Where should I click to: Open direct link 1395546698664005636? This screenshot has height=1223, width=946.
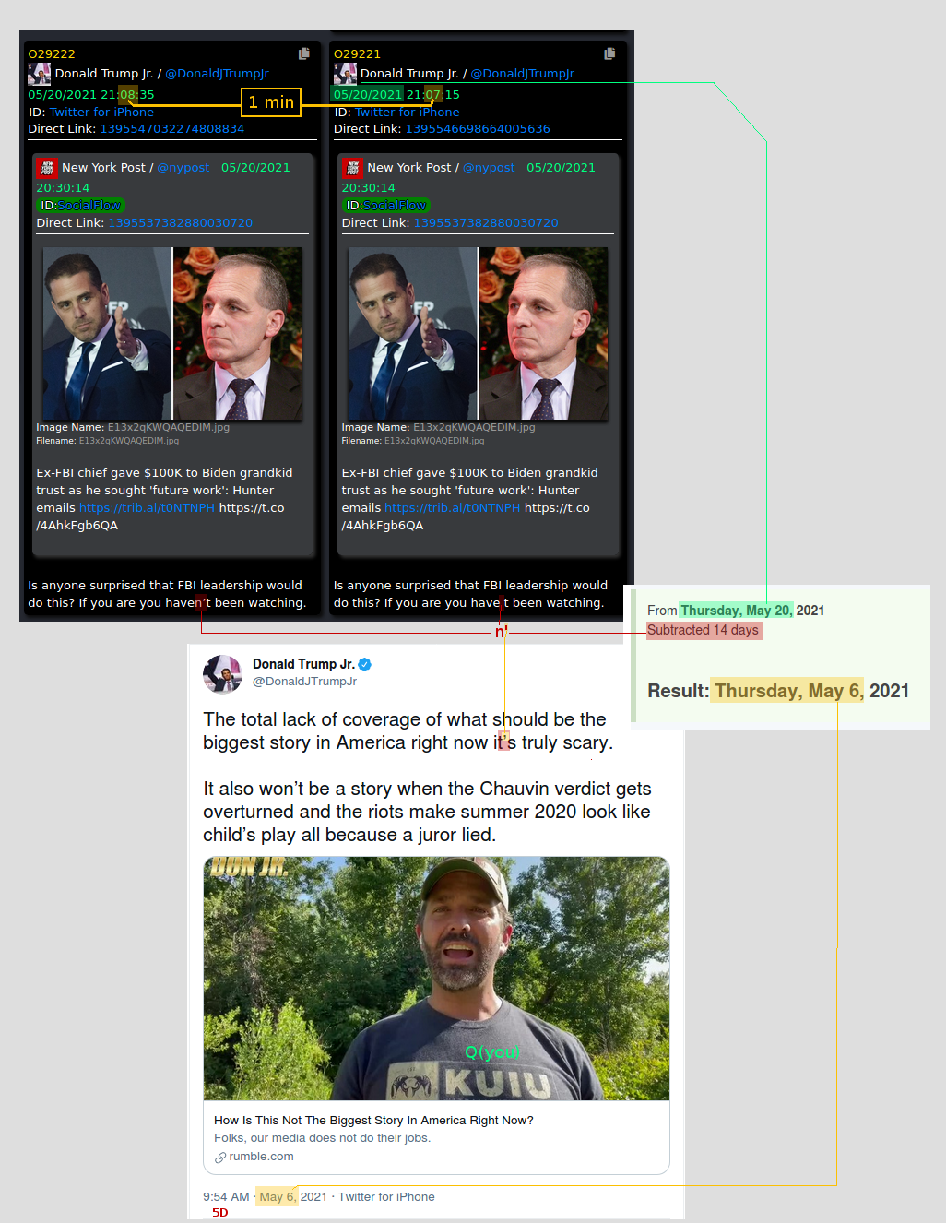click(478, 129)
